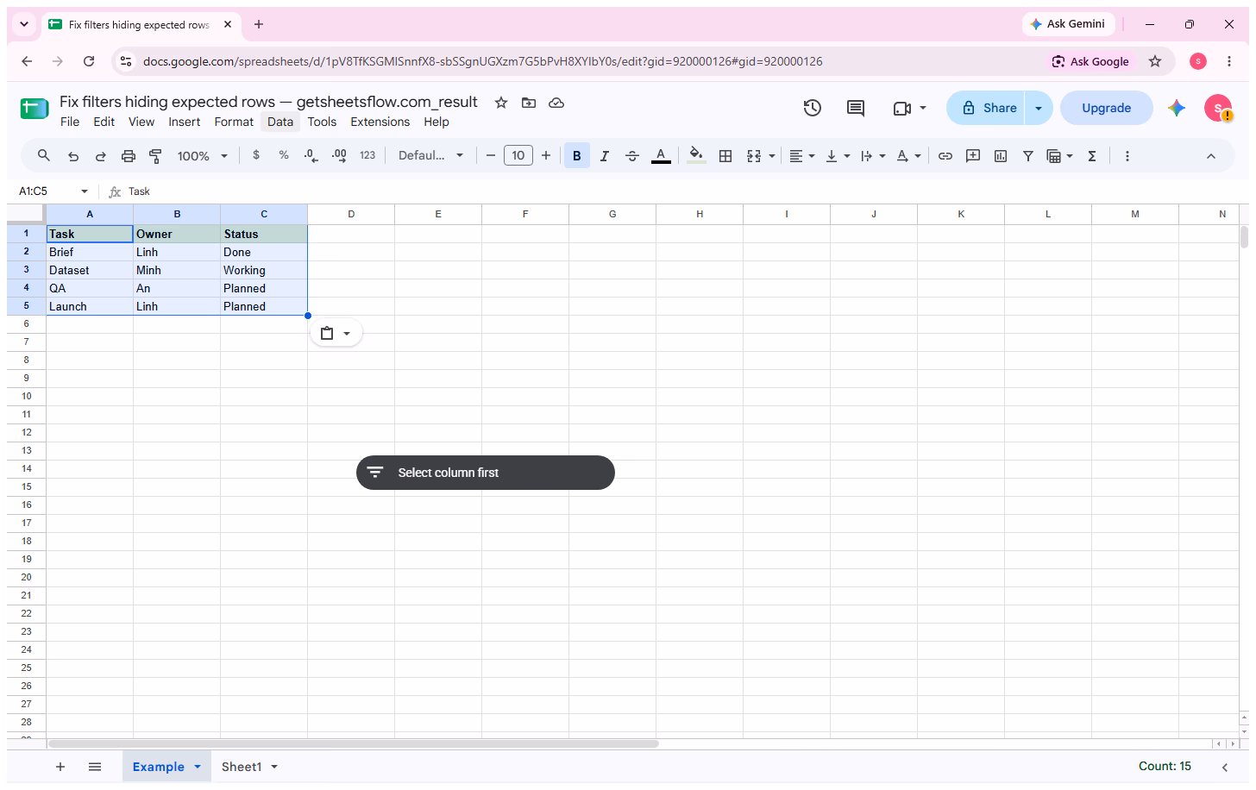Open the Data menu

pyautogui.click(x=280, y=122)
